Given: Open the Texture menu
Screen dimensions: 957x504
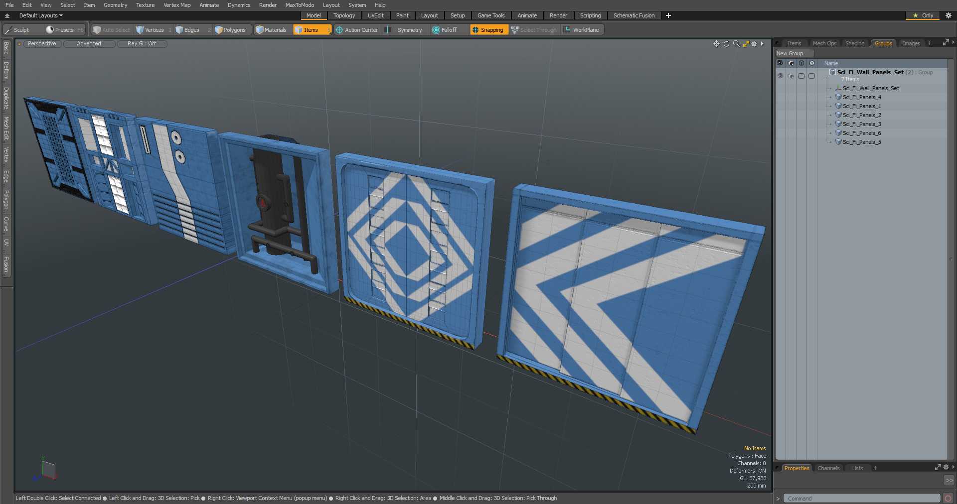Looking at the screenshot, I should pos(145,5).
